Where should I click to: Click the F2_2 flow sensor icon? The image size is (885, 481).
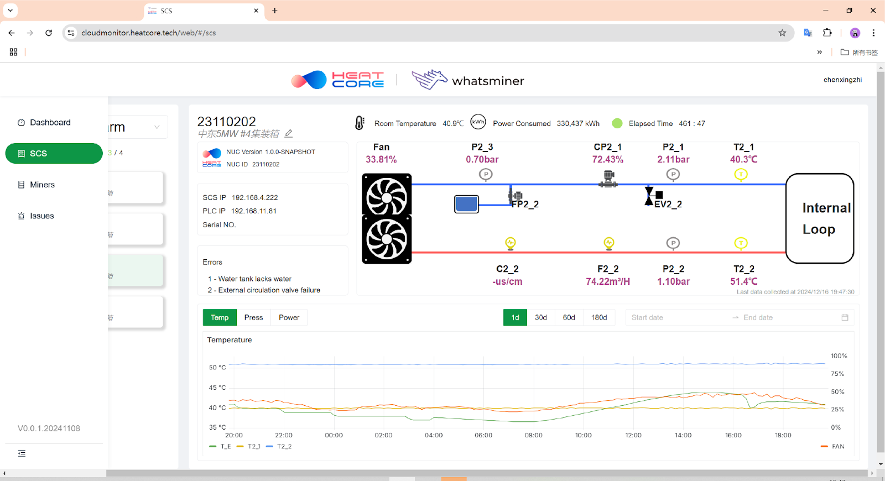tap(609, 243)
